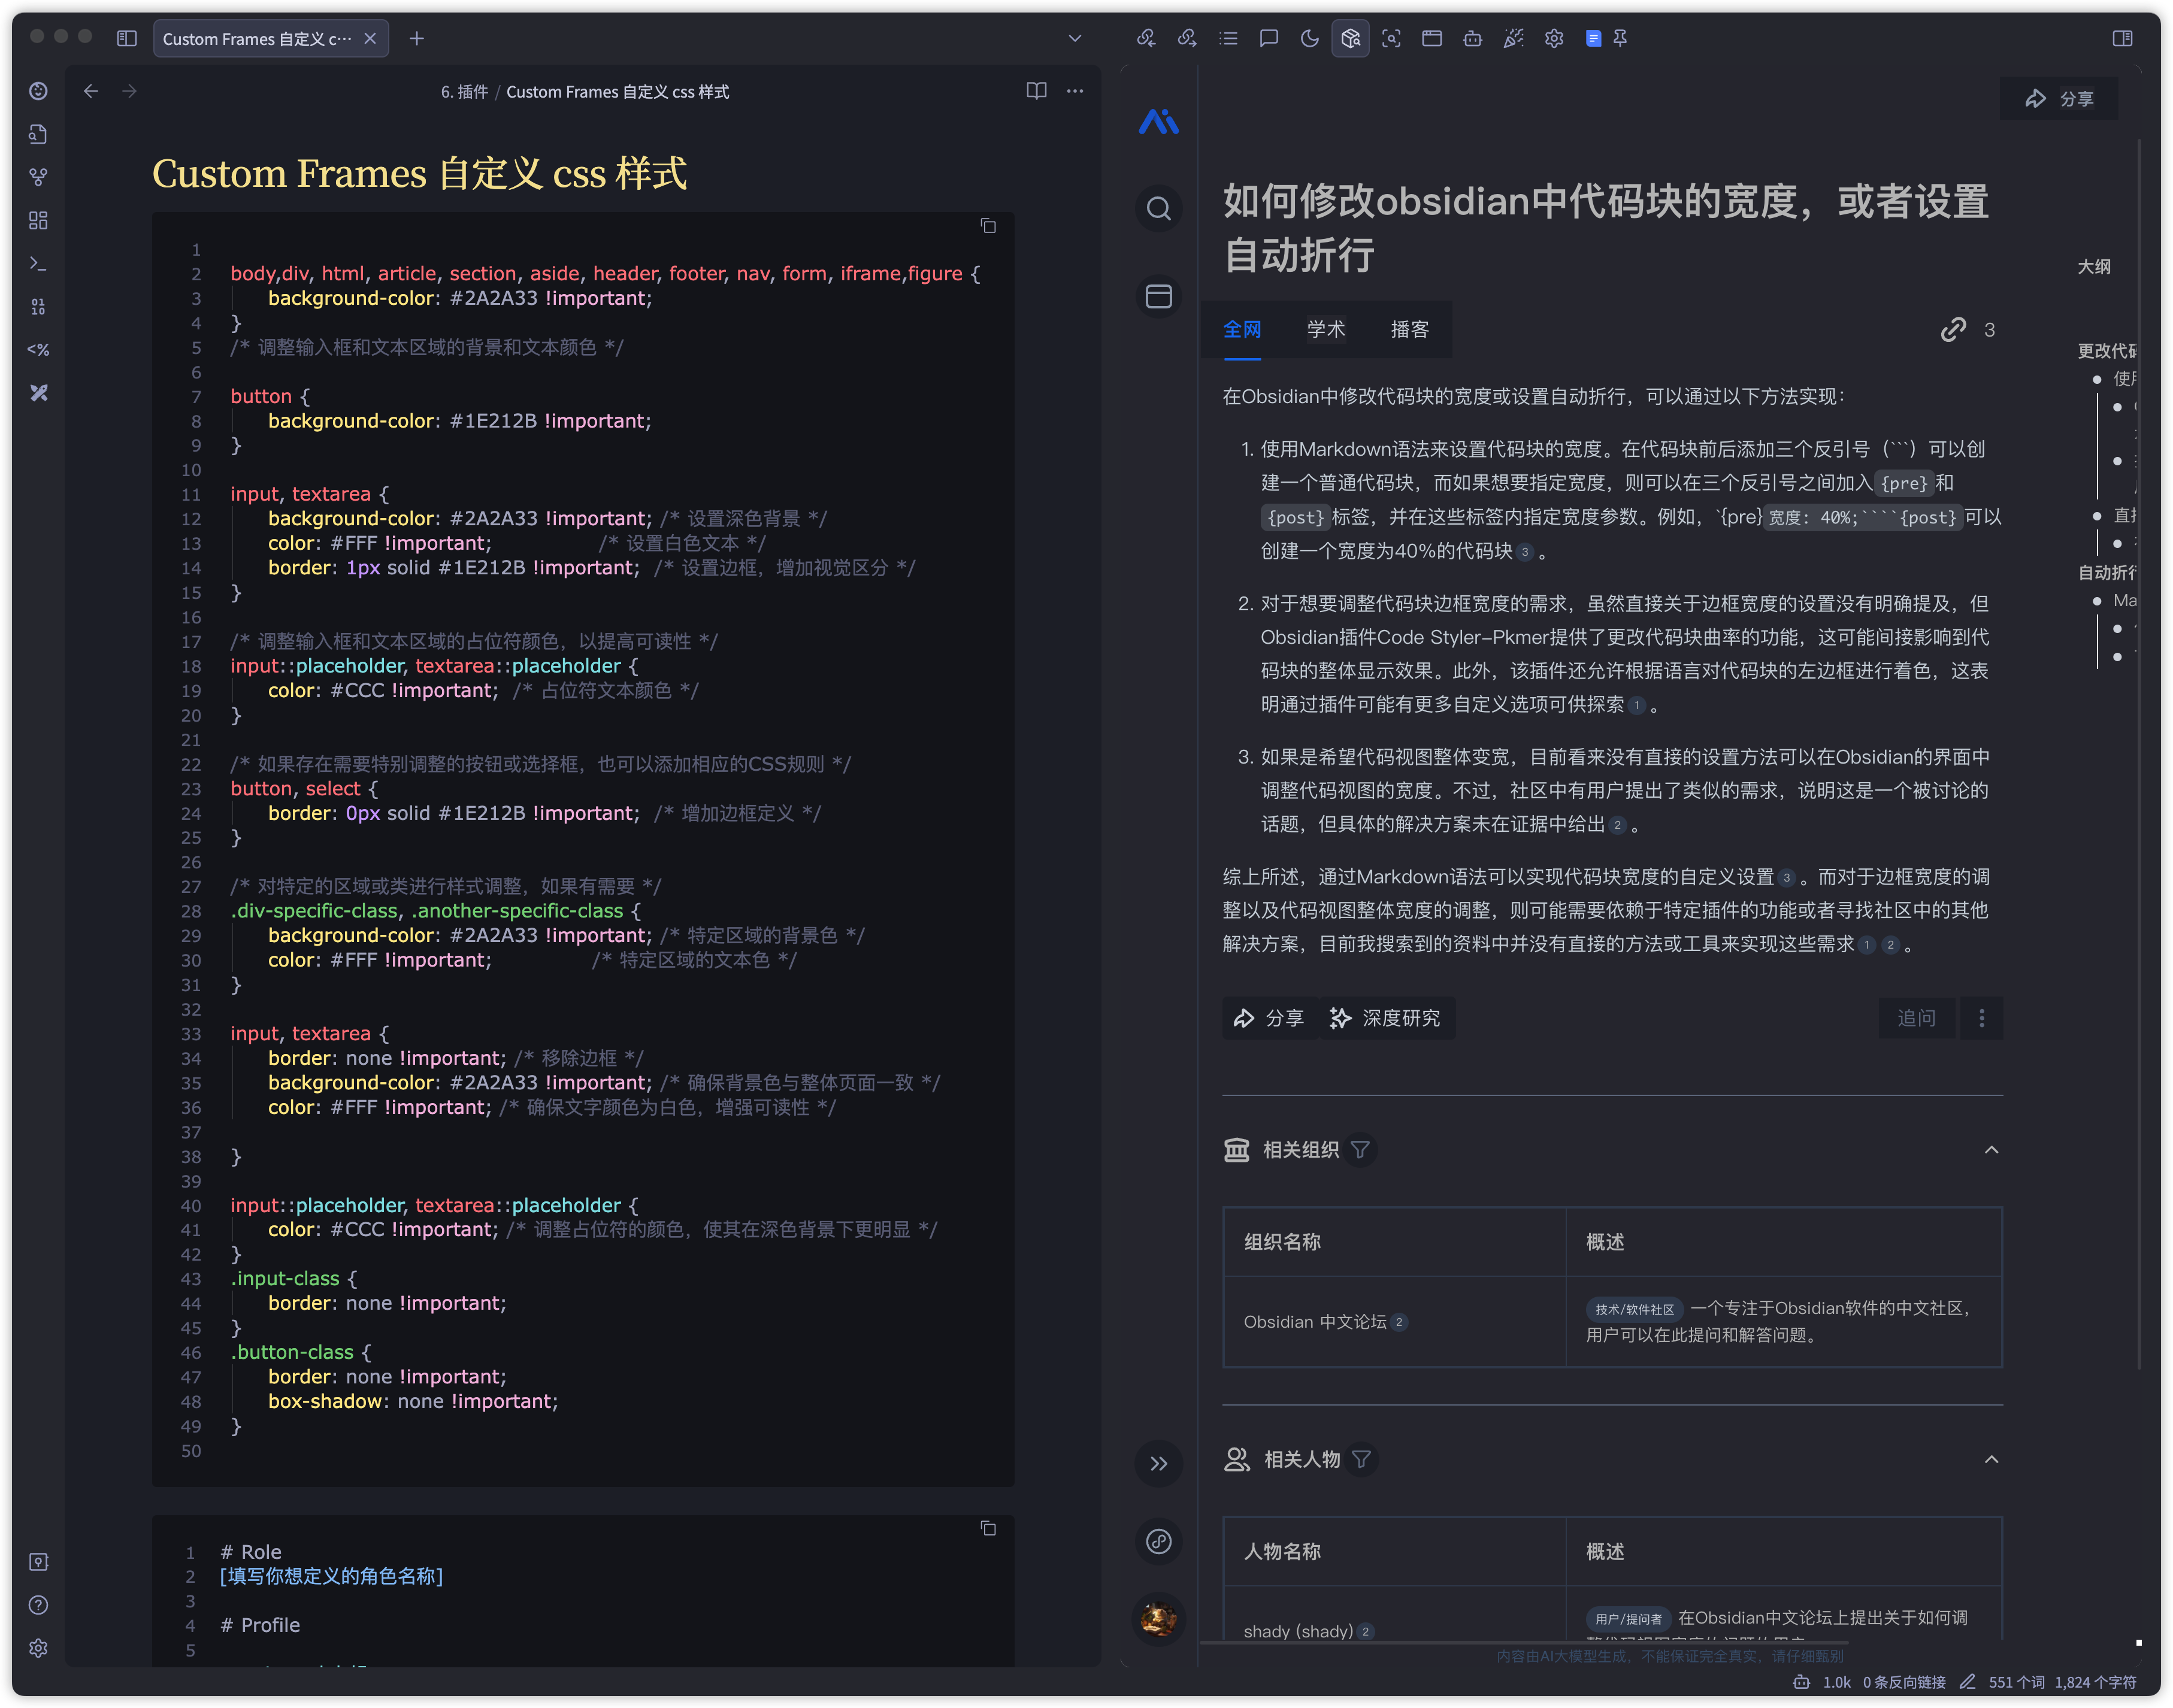Collapse the 相关组织 section
The height and width of the screenshot is (1708, 2173).
tap(1991, 1150)
